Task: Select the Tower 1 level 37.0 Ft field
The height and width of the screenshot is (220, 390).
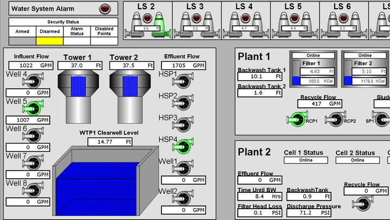Action: click(x=80, y=66)
